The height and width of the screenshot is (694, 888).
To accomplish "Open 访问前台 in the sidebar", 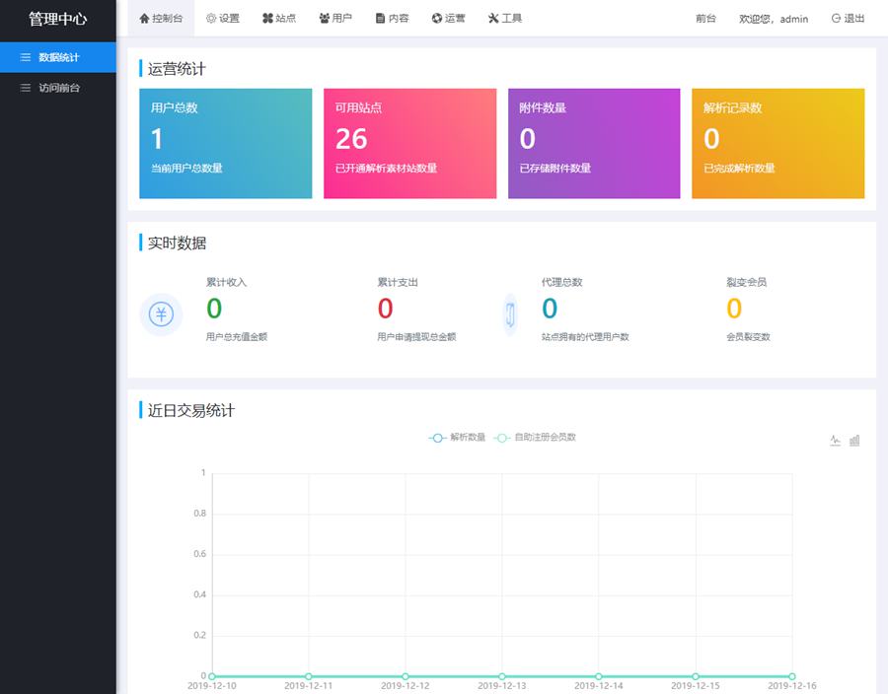I will (58, 88).
